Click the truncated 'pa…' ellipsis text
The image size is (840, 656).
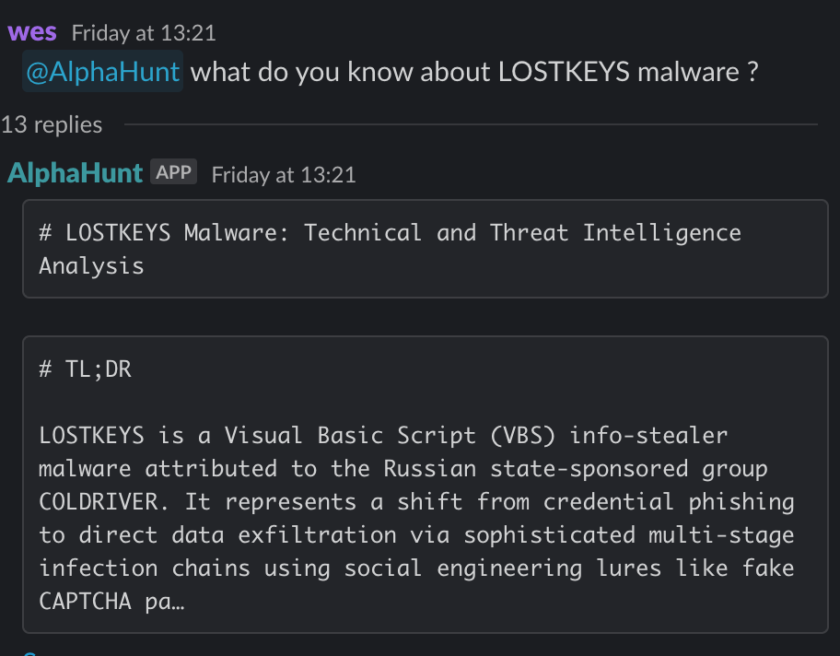(x=165, y=602)
